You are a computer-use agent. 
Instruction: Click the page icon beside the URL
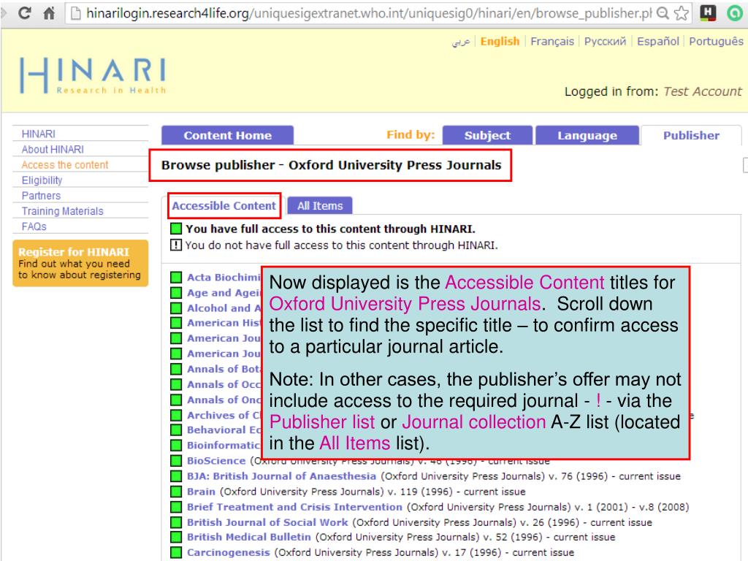75,13
